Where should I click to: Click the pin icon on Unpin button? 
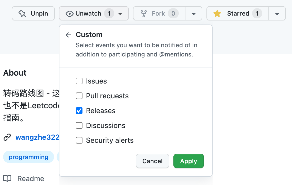coord(22,14)
